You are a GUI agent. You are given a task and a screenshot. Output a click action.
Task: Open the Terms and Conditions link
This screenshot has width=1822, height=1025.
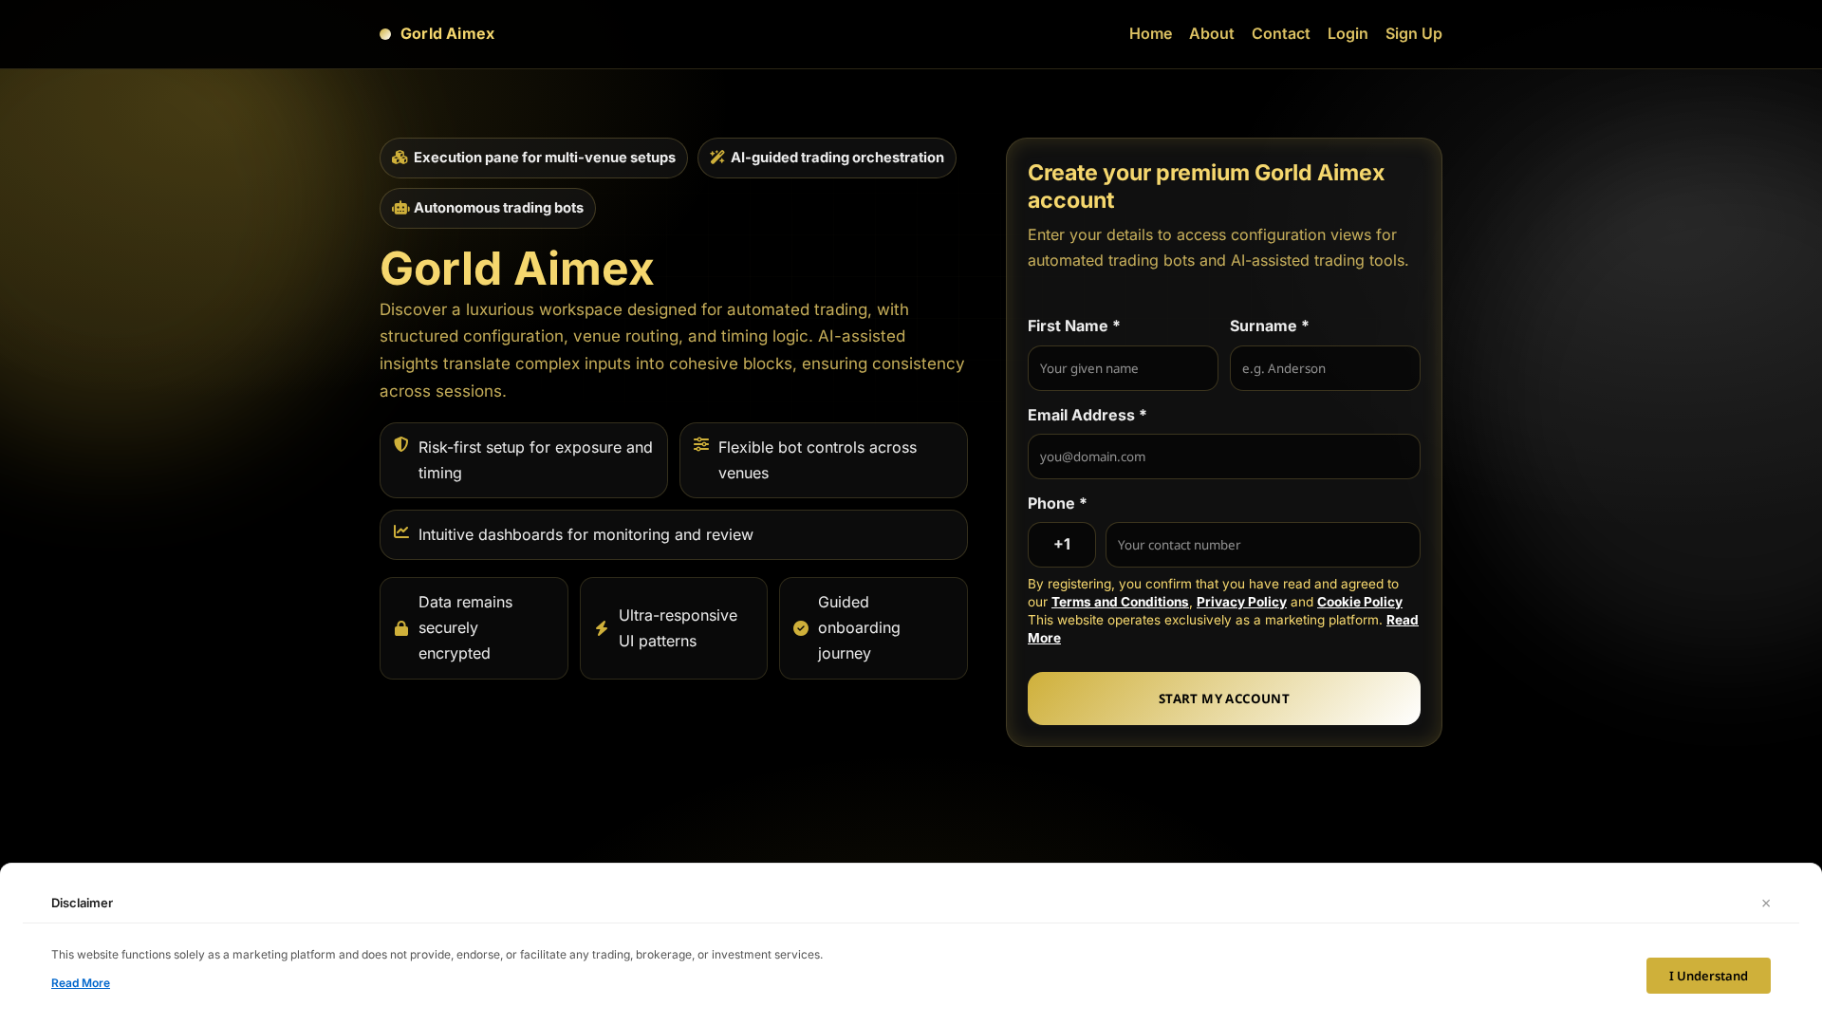[x=1120, y=602]
